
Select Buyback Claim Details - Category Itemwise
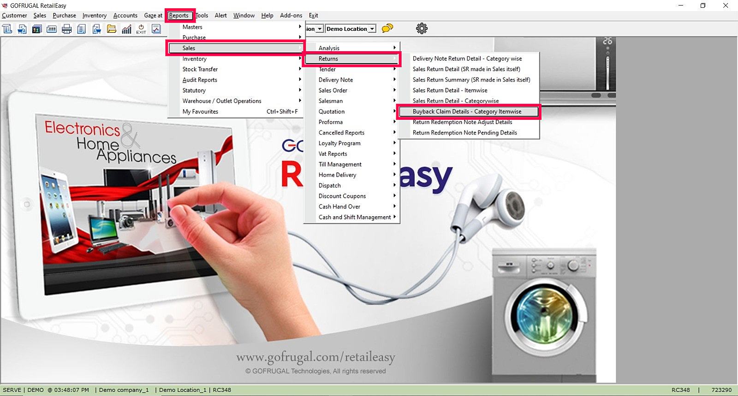coord(469,112)
